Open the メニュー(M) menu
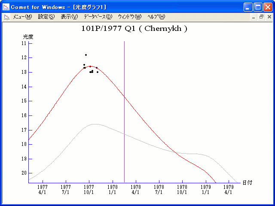 [x=22, y=17]
